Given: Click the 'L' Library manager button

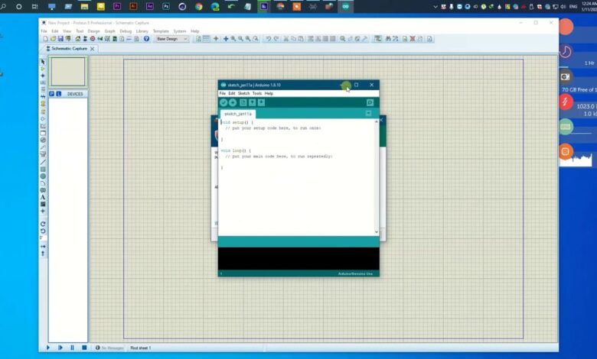Looking at the screenshot, I should (x=59, y=94).
